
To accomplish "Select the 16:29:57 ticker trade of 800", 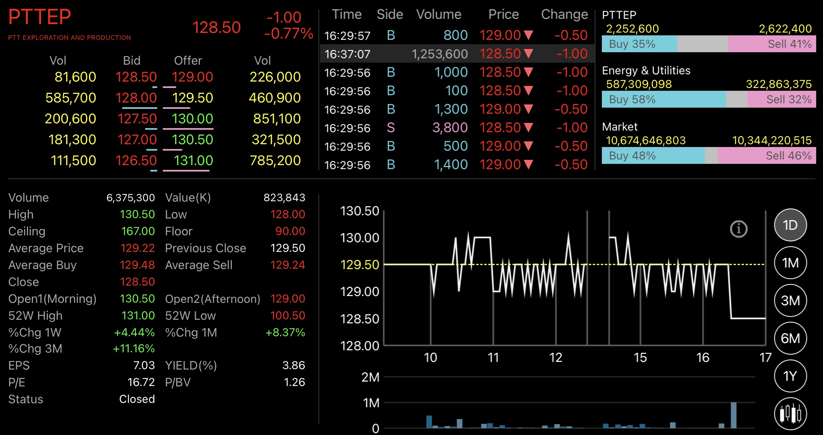I will click(457, 35).
